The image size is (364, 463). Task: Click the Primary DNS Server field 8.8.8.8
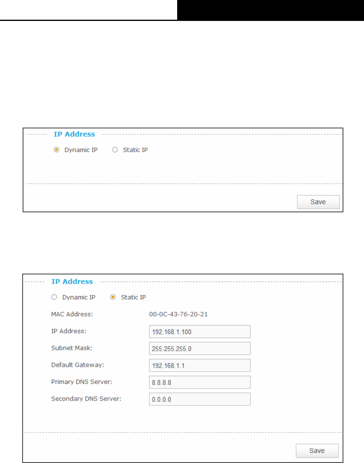click(200, 382)
